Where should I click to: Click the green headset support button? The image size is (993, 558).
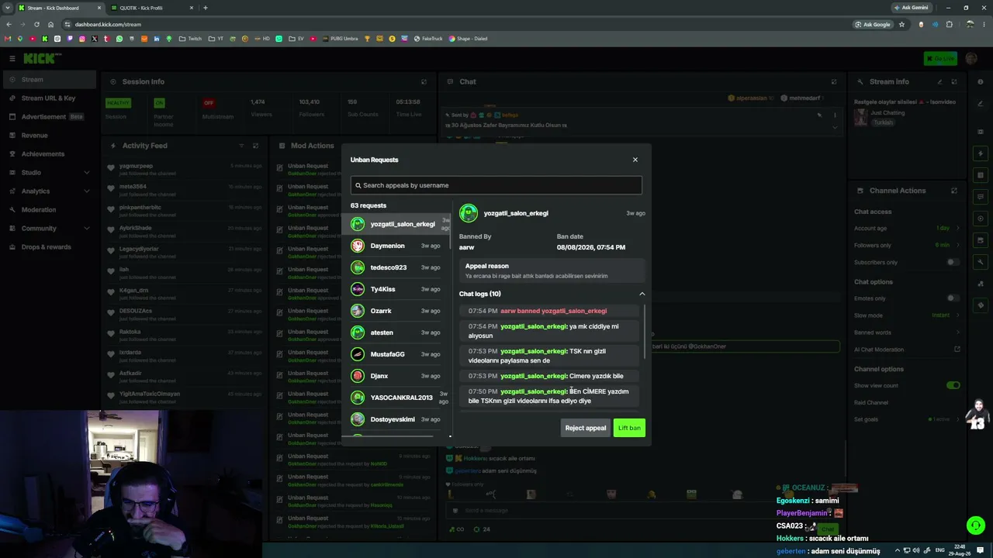pyautogui.click(x=976, y=526)
